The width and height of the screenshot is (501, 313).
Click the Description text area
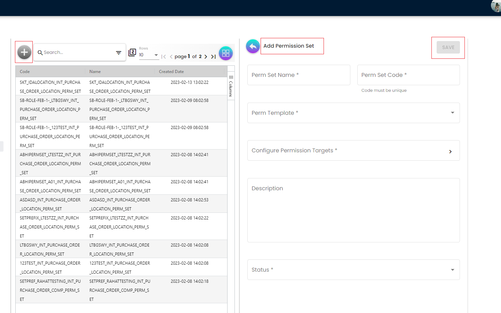tap(353, 210)
